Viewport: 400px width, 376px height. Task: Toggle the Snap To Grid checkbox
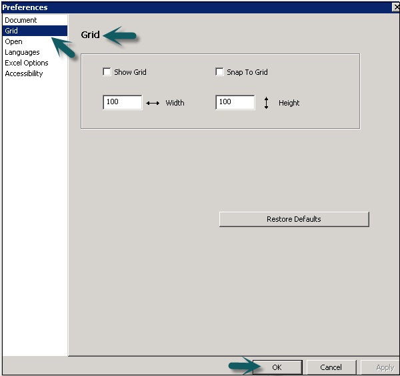[x=220, y=72]
